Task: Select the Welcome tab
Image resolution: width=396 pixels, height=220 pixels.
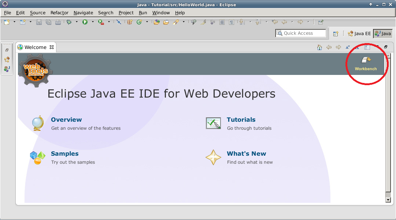Action: click(x=36, y=48)
